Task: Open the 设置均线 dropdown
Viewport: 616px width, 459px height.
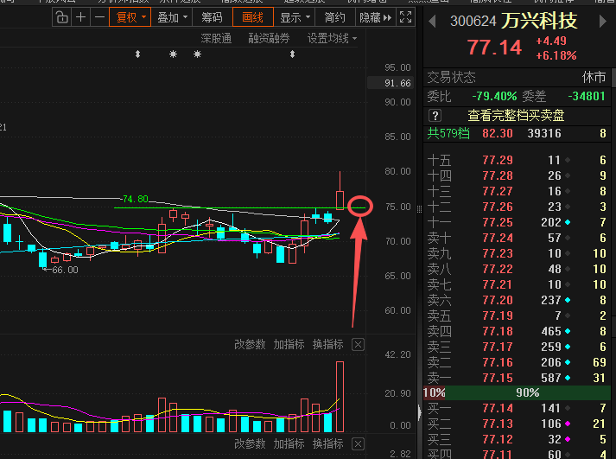Action: pos(332,39)
